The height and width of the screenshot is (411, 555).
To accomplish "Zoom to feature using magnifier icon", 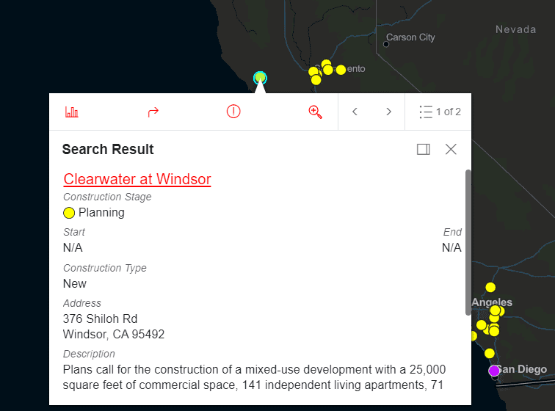I will [316, 112].
